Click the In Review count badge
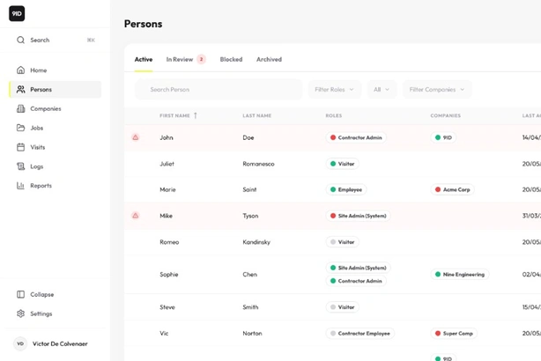Image resolution: width=541 pixels, height=361 pixels. coord(201,59)
